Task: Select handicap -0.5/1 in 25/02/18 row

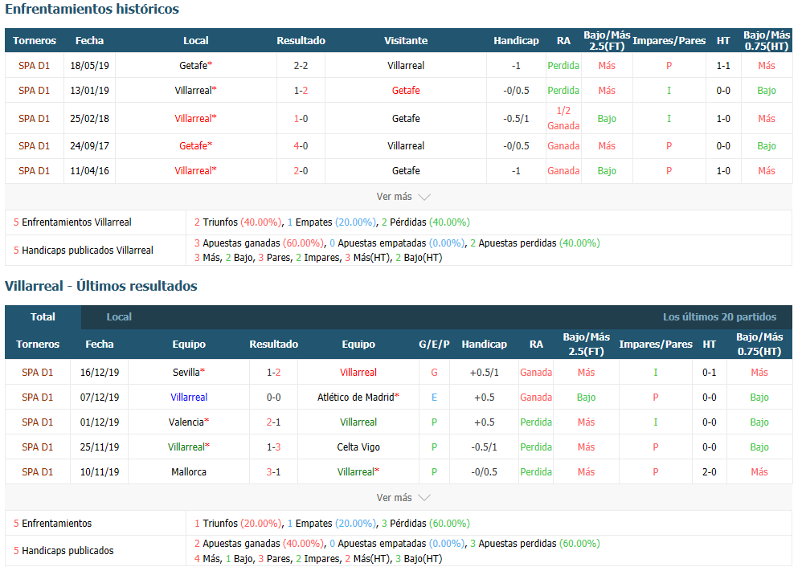Action: pyautogui.click(x=516, y=119)
